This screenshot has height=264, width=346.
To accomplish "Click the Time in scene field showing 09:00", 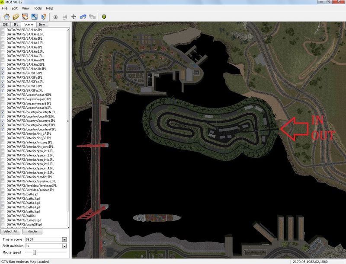I will pyautogui.click(x=44, y=239).
